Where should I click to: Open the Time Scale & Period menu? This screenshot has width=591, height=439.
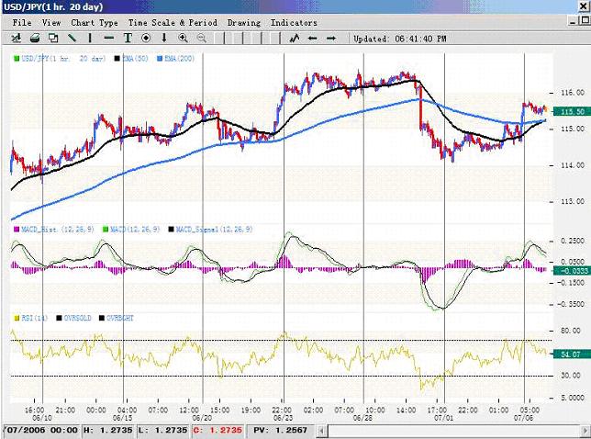[x=172, y=22]
